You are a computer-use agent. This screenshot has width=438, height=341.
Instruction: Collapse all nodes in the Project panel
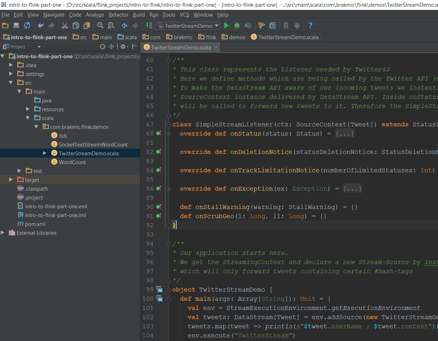[111, 47]
